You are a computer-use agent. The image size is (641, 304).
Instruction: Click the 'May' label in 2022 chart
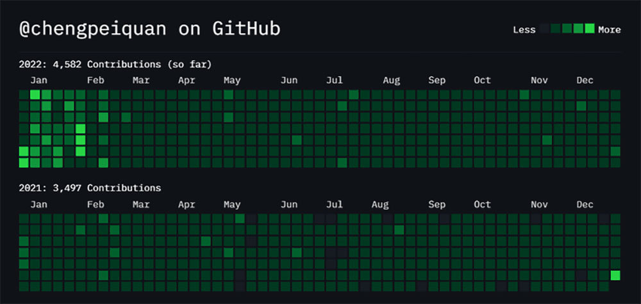tap(232, 81)
